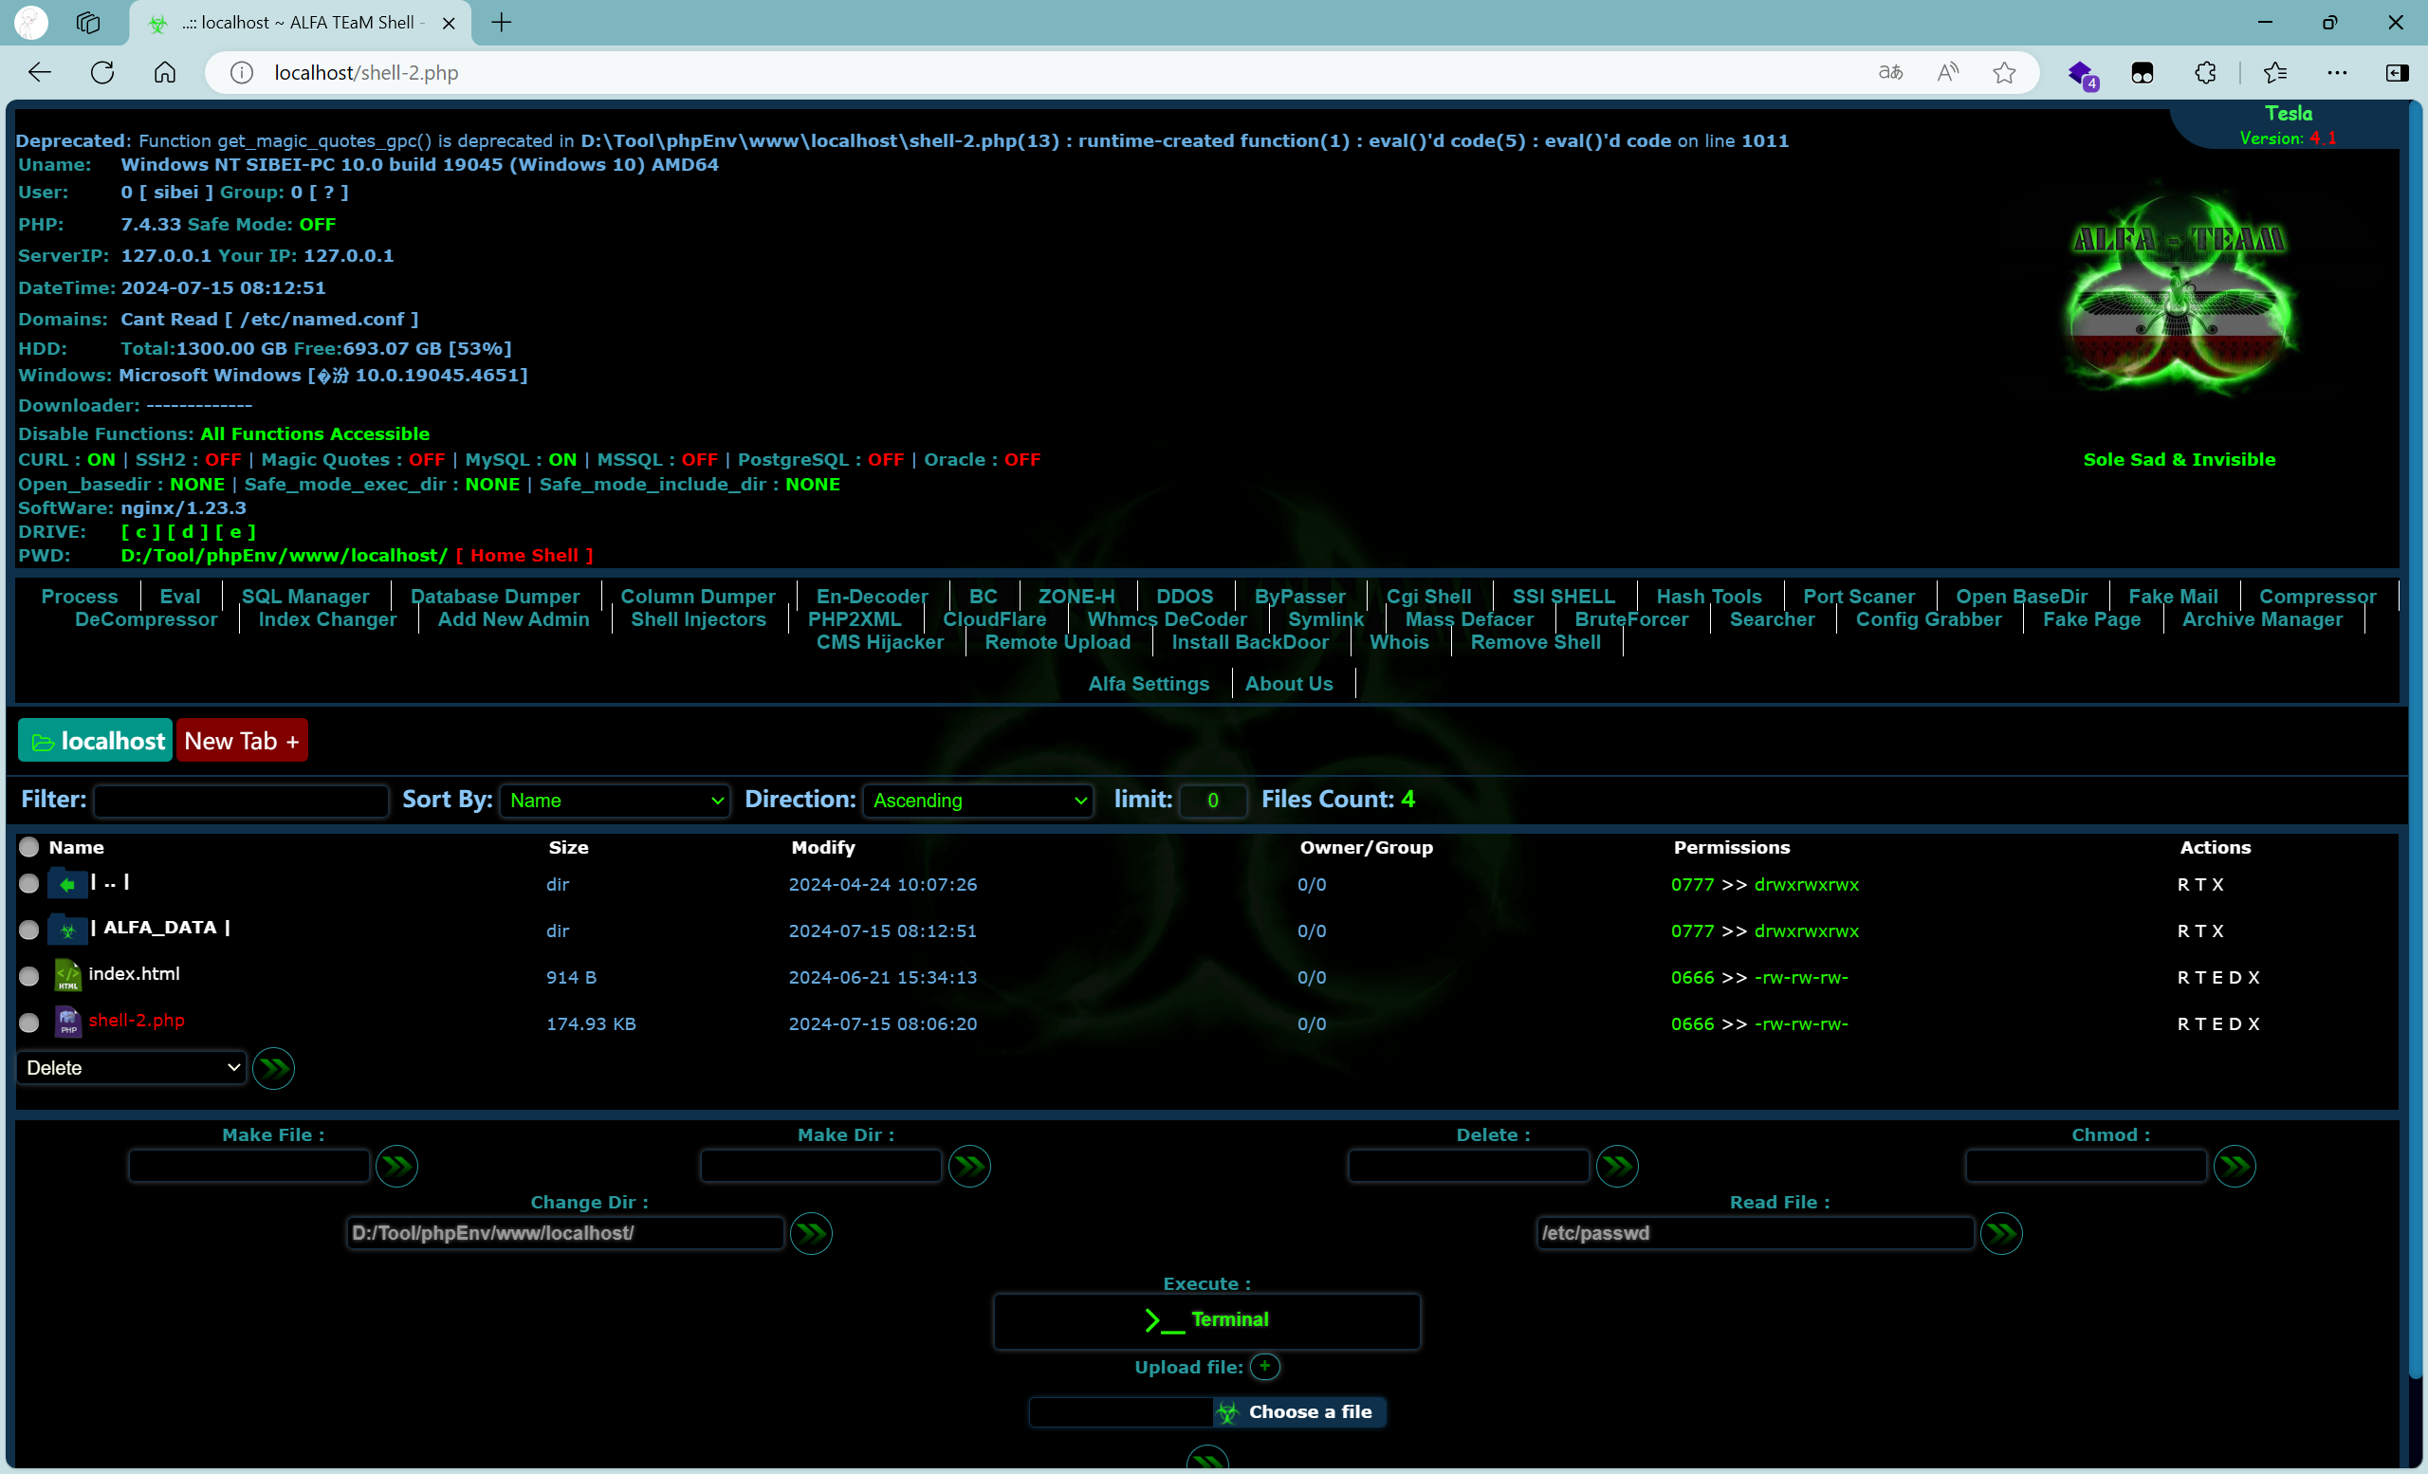Toggle the select-all checkbox beside Name header
This screenshot has height=1474, width=2428.
[29, 846]
